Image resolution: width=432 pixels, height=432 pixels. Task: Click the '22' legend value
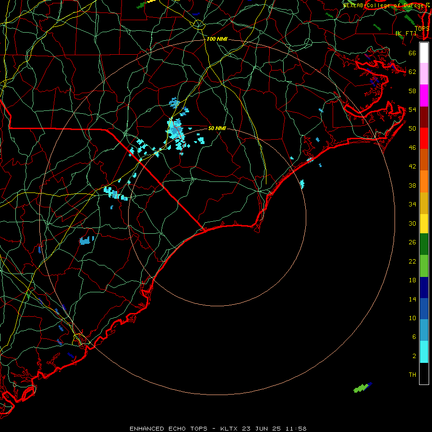point(412,261)
